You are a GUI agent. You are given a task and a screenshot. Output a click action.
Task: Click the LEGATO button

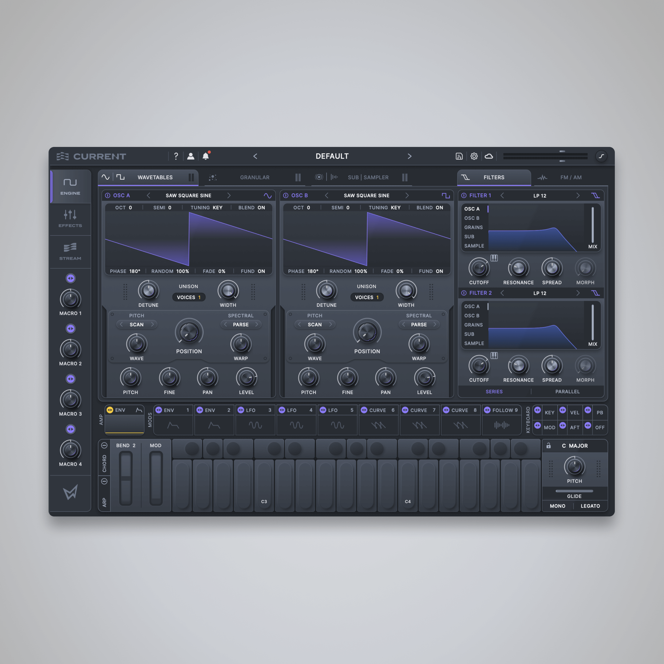pyautogui.click(x=591, y=506)
